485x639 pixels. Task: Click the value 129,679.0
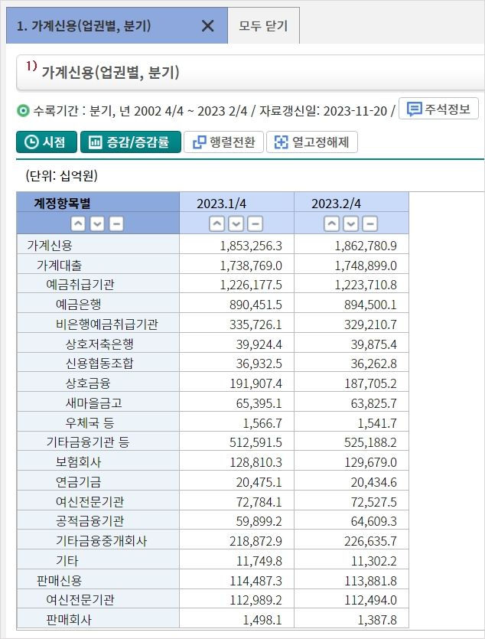pyautogui.click(x=370, y=462)
